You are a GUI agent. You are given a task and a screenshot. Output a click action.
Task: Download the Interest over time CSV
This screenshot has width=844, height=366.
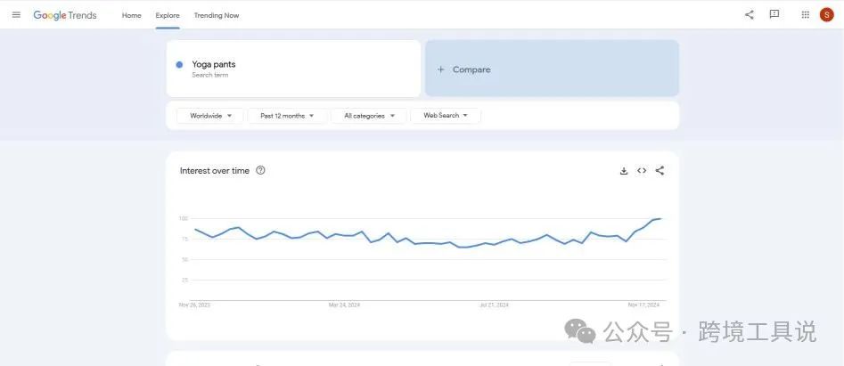point(624,171)
